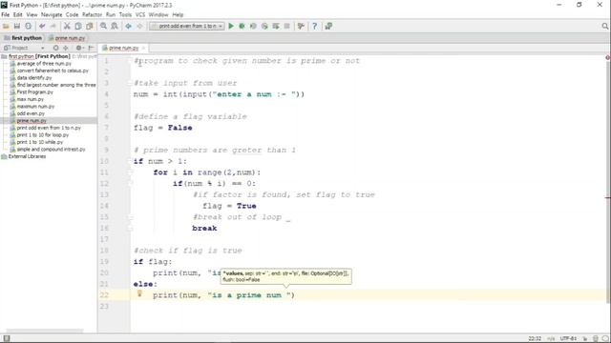Click the Copy toolbar icon

tap(78, 26)
